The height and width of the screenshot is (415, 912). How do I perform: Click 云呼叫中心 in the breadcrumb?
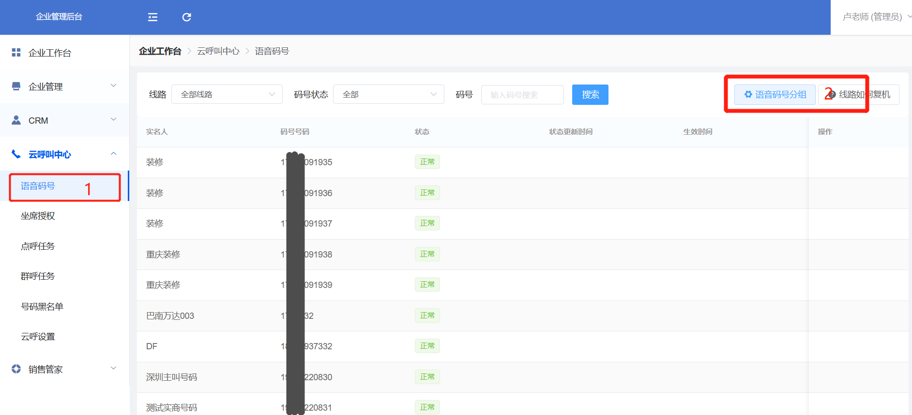point(218,51)
